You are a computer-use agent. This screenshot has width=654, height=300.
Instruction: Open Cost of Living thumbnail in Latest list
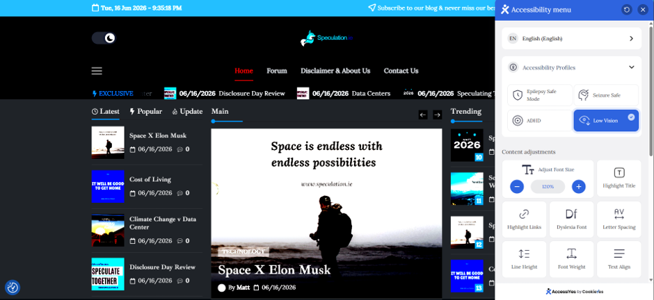pos(108,186)
